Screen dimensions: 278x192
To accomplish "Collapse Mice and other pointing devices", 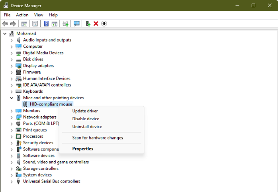I will click(12, 98).
